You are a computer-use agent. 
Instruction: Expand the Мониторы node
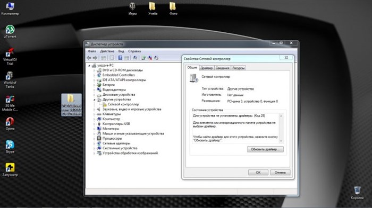coord(95,129)
